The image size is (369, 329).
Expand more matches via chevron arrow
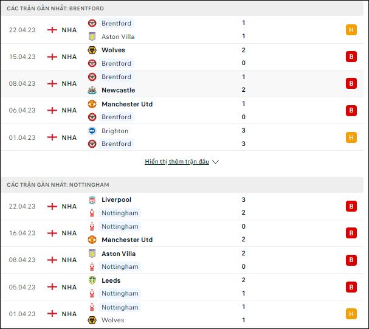(x=215, y=162)
